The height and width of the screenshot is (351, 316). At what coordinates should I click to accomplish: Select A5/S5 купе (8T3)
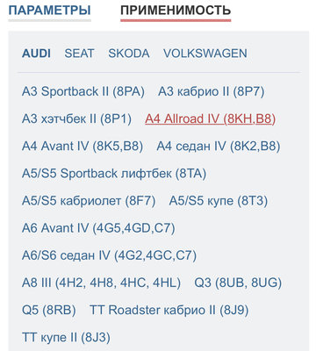(219, 201)
